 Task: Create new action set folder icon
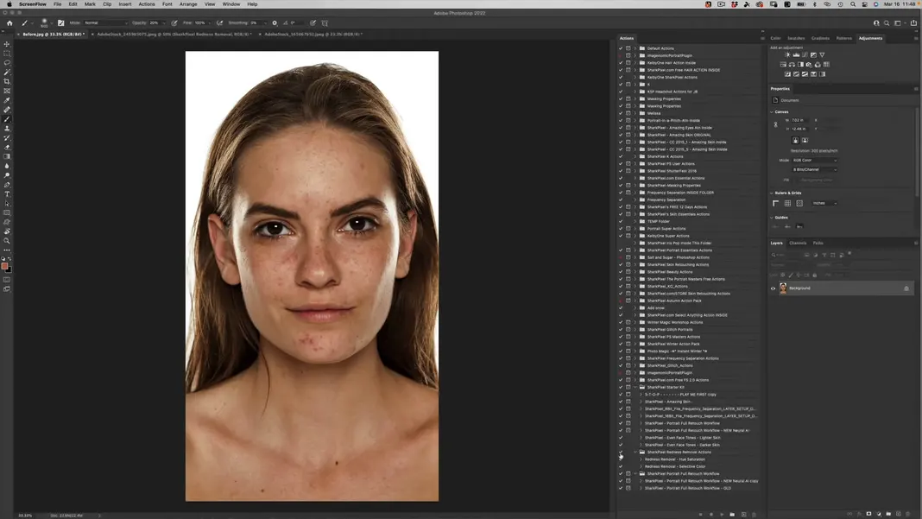click(732, 515)
